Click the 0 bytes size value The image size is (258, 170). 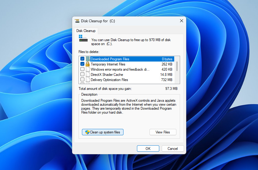[167, 59]
